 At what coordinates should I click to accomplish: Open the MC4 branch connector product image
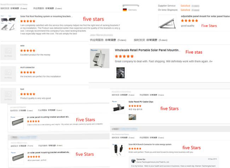click(118, 150)
